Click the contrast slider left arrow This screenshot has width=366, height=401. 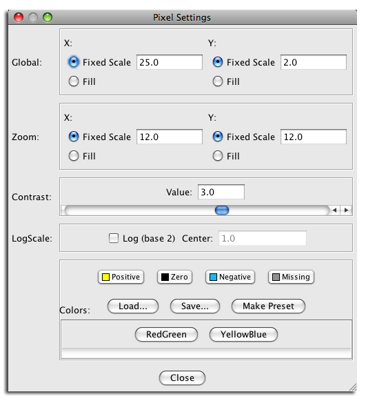[334, 211]
